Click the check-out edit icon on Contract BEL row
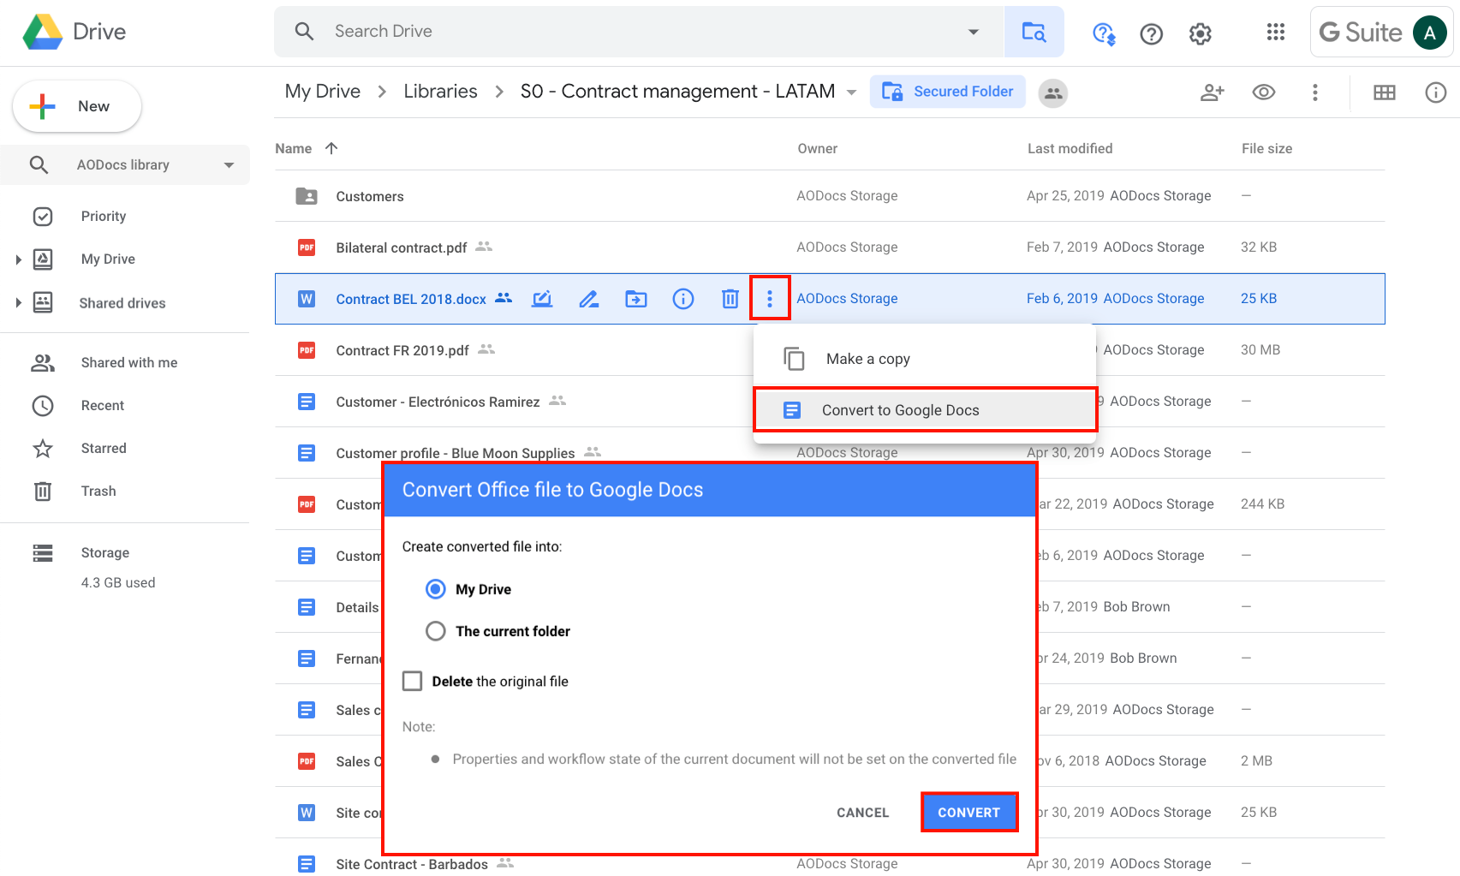 [542, 299]
